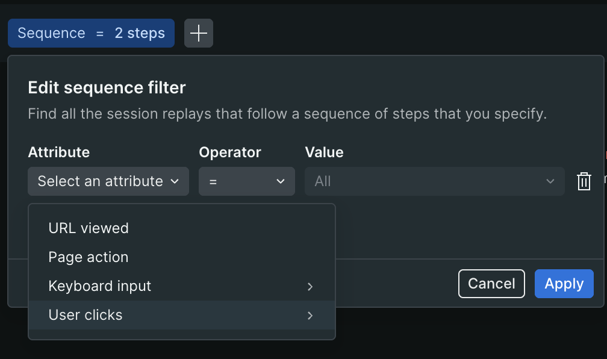607x359 pixels.
Task: Click the chevron in the Value field
Action: 550,181
